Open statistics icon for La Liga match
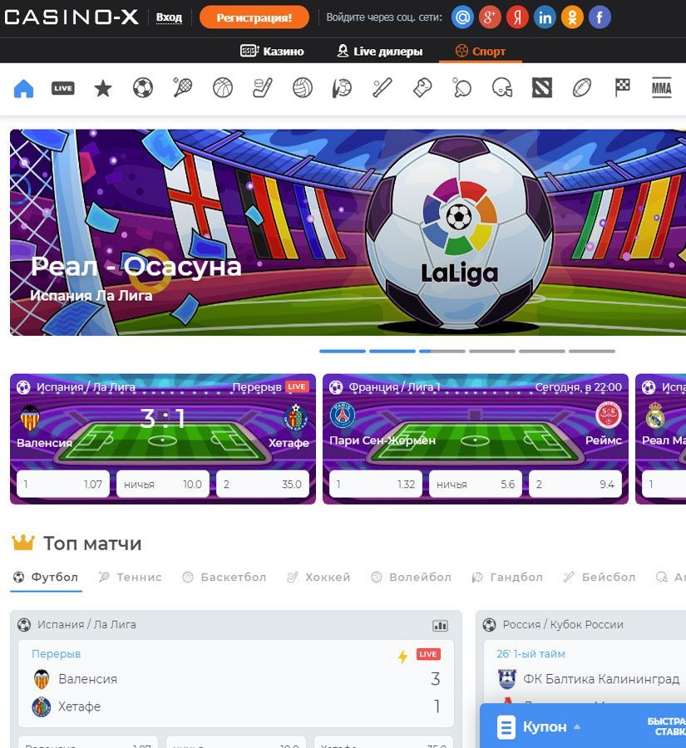This screenshot has width=686, height=748. tap(440, 625)
